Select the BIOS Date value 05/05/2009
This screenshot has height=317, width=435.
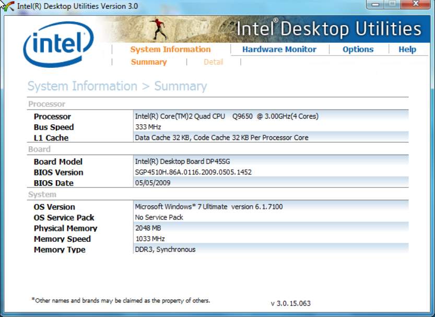(x=152, y=183)
